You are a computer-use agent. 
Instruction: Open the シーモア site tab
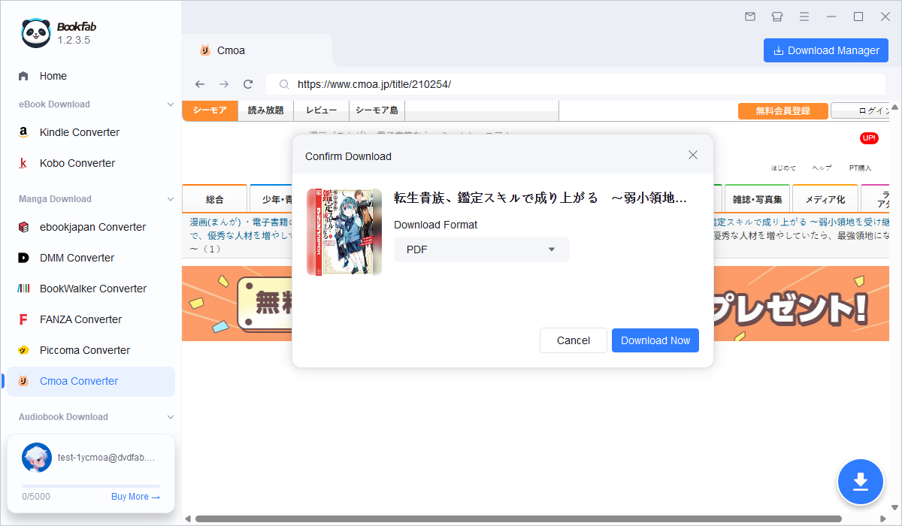click(x=210, y=110)
